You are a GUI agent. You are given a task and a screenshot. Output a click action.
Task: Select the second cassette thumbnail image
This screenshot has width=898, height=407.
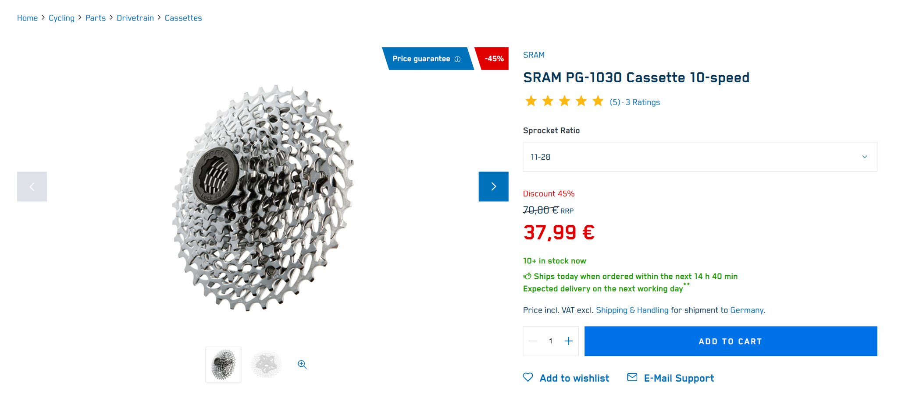coord(266,364)
